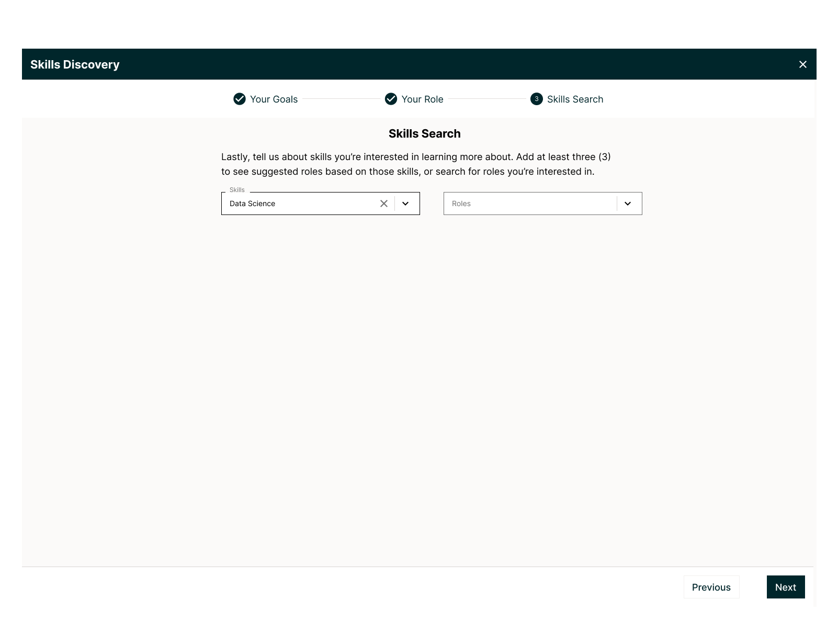Screen dimensions: 838x633
Task: Click the Next button
Action: (x=786, y=587)
